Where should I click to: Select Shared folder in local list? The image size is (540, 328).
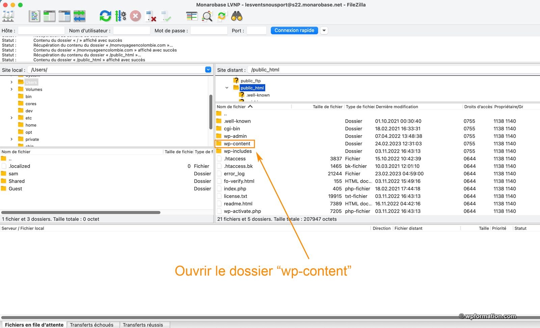click(x=17, y=181)
